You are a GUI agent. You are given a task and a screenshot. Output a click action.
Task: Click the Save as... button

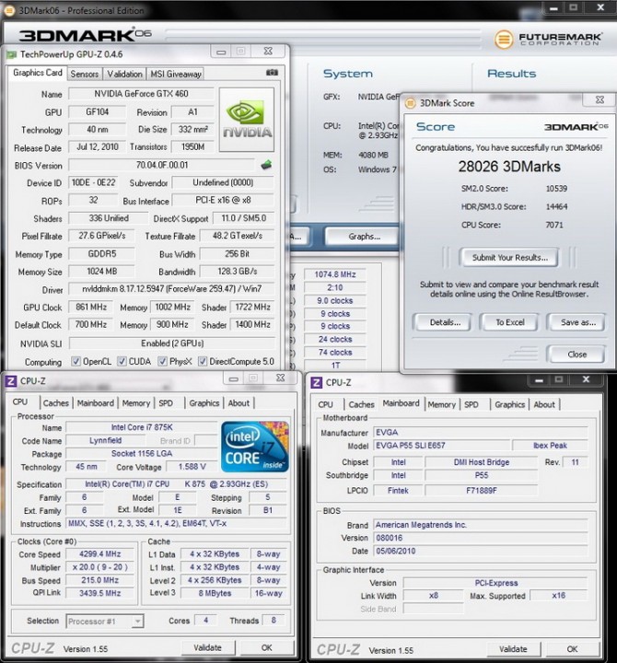click(577, 322)
